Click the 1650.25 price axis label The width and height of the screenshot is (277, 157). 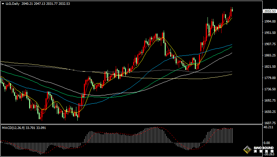point(270,112)
